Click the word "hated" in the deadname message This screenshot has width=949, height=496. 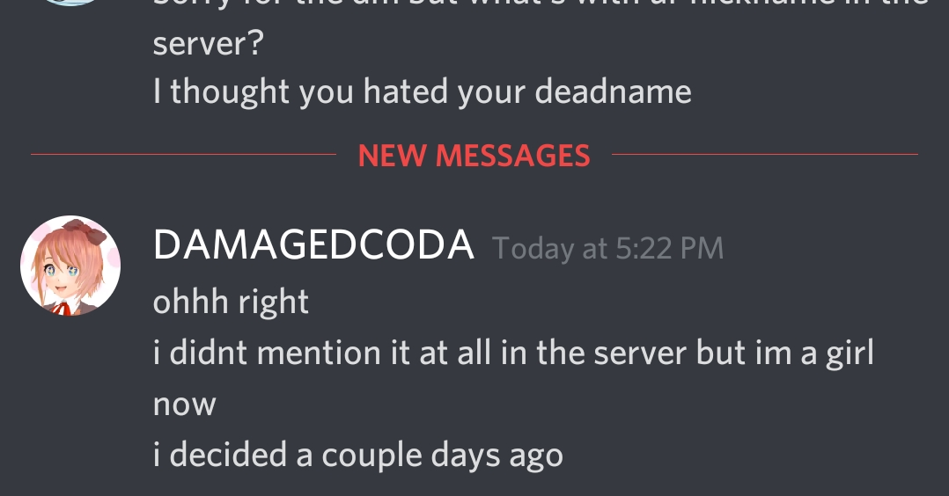pyautogui.click(x=406, y=91)
